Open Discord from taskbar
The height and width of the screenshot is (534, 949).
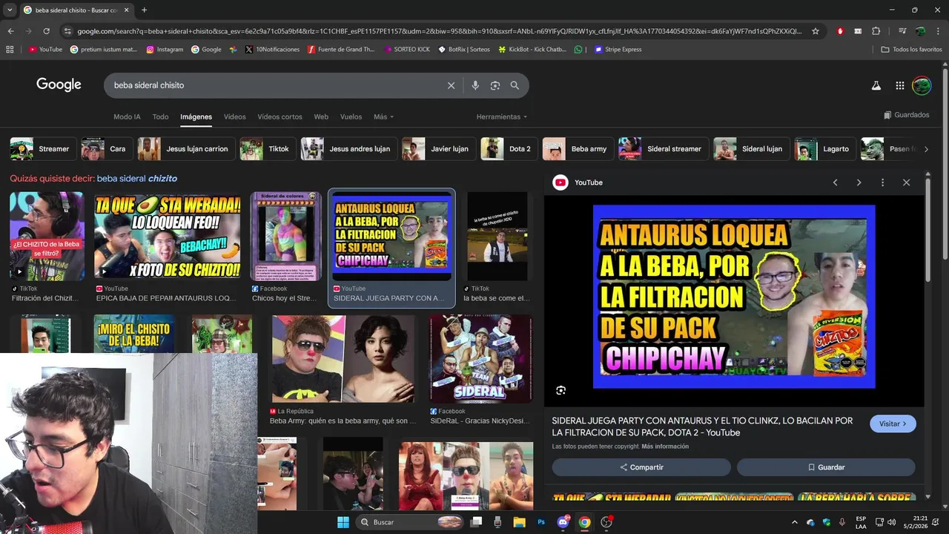click(563, 522)
